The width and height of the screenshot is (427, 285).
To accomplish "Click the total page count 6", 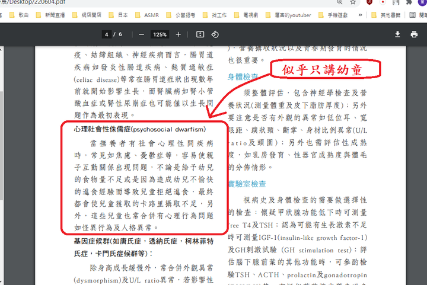I will click(120, 34).
